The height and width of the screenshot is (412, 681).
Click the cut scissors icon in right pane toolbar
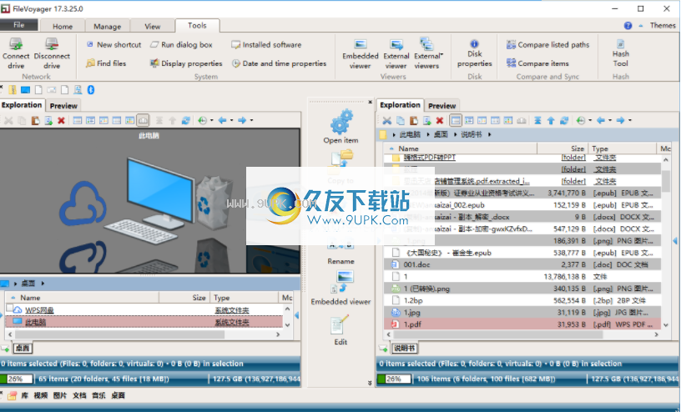click(x=387, y=121)
